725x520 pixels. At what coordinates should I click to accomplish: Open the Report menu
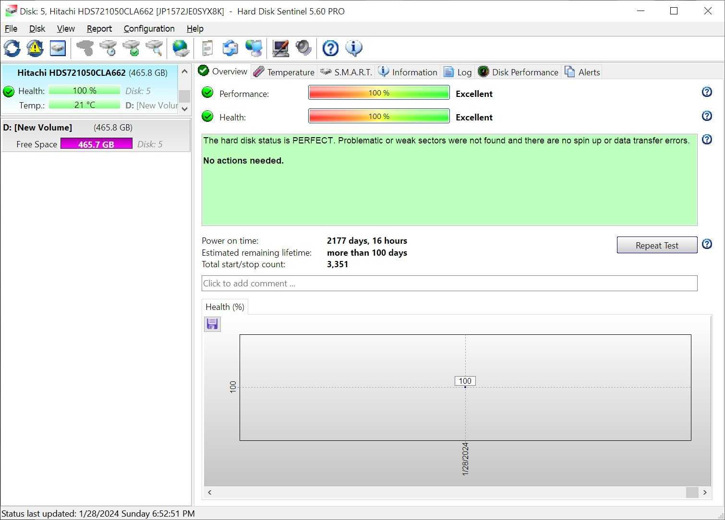(x=99, y=29)
